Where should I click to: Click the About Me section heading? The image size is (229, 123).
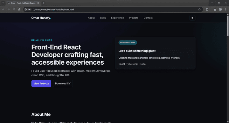point(41,114)
